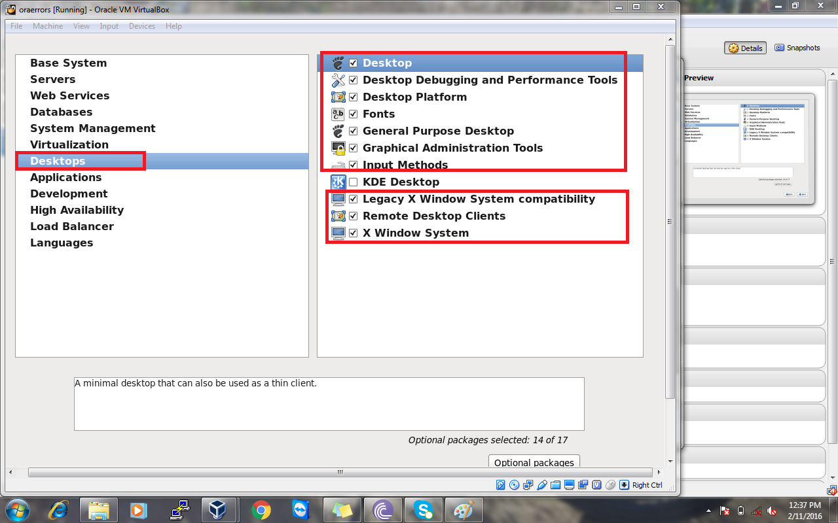Click the keyboard capture arrow icon
Screen dimensions: 838x523
pyautogui.click(x=624, y=485)
